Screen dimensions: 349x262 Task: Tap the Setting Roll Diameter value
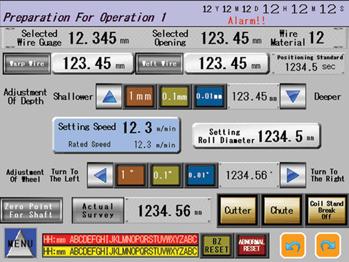(x=256, y=136)
